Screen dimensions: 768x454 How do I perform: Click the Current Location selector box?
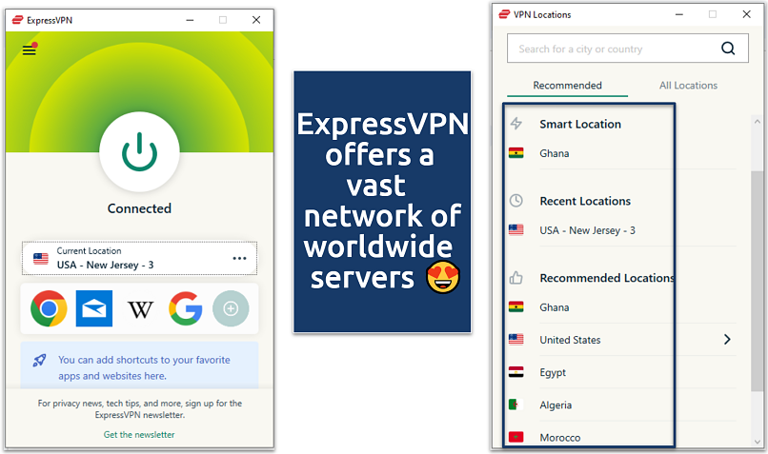pyautogui.click(x=124, y=258)
